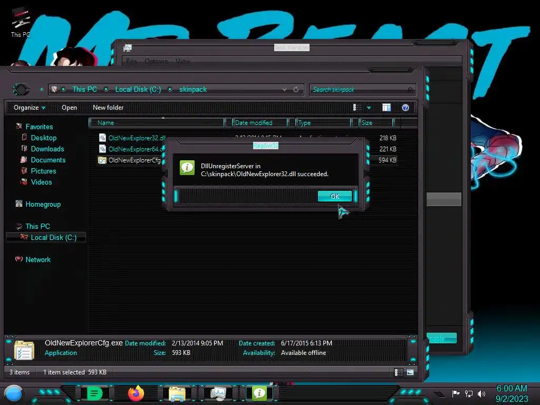Refresh the skinpack folder view
Image resolution: width=540 pixels, height=405 pixels.
click(296, 90)
